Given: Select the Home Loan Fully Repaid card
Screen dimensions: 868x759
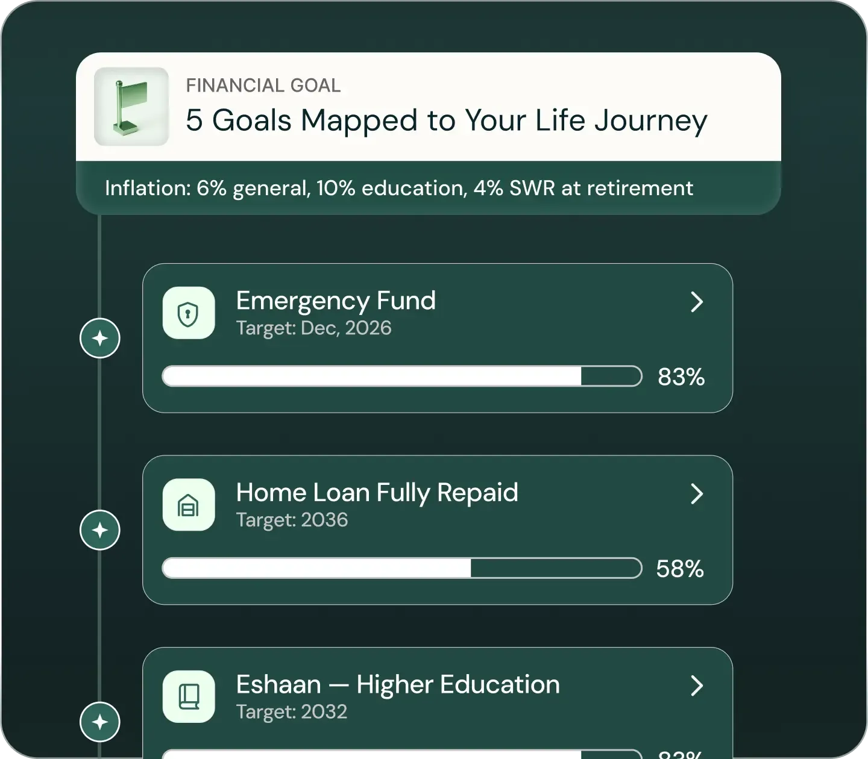Looking at the screenshot, I should tap(437, 530).
